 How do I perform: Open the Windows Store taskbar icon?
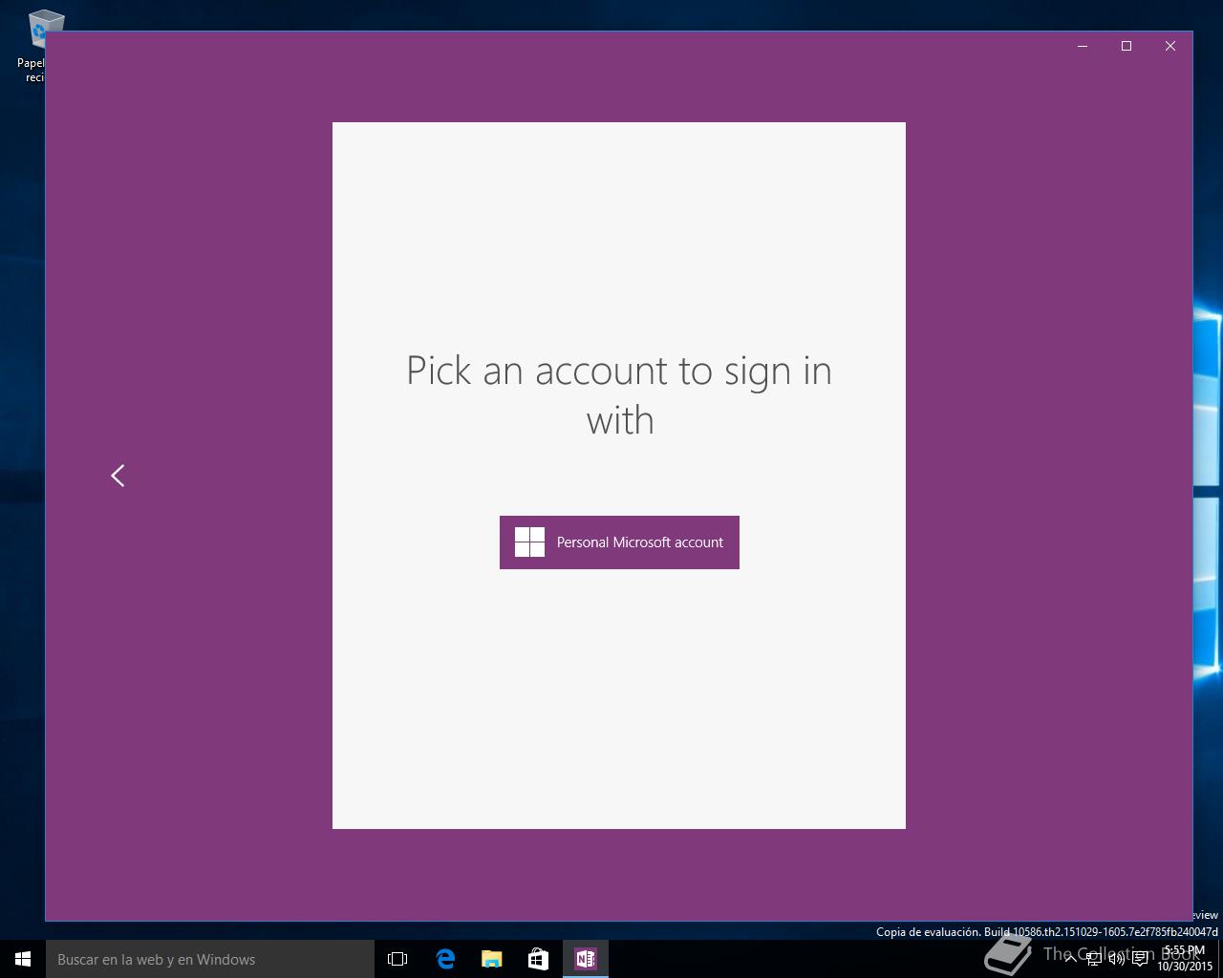point(539,959)
